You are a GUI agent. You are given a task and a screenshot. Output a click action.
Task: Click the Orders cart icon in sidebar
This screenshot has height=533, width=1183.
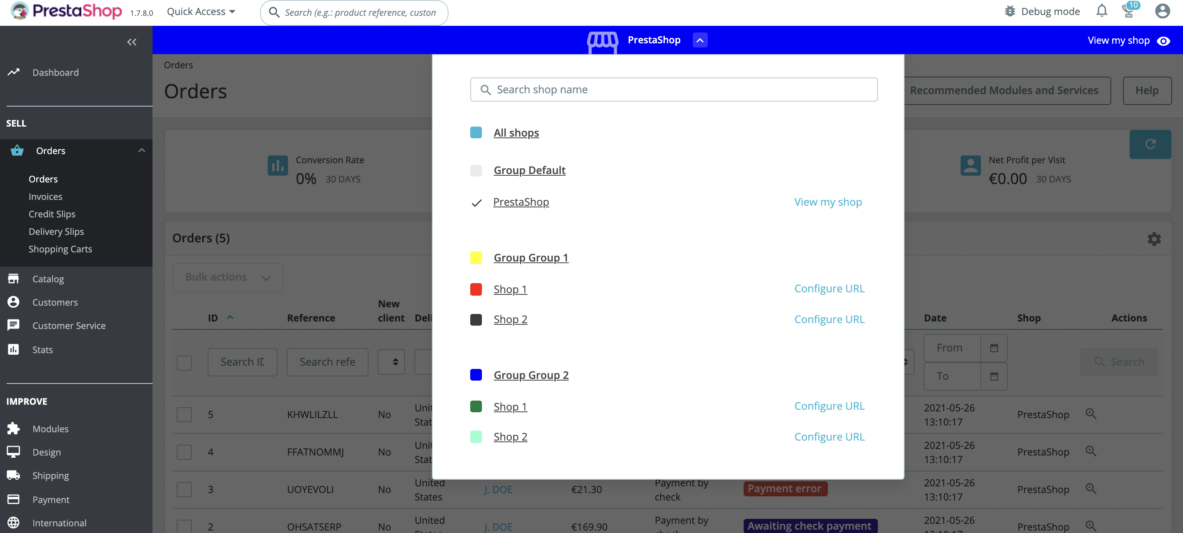click(x=17, y=150)
